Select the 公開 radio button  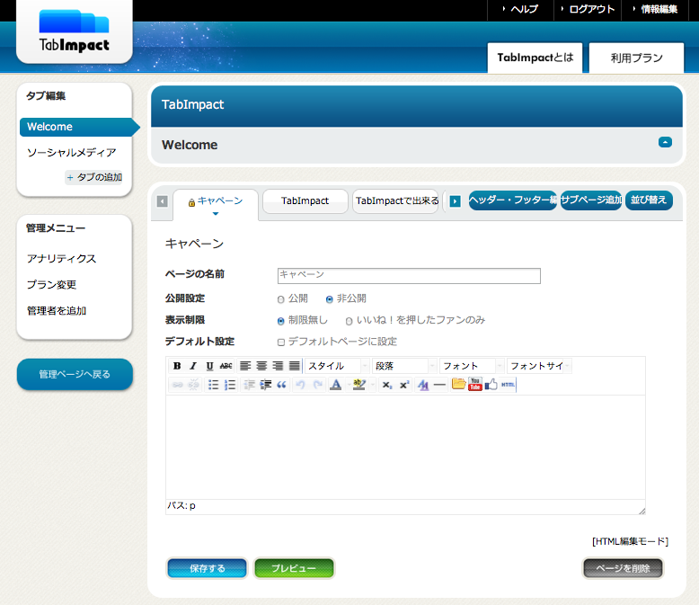[281, 299]
